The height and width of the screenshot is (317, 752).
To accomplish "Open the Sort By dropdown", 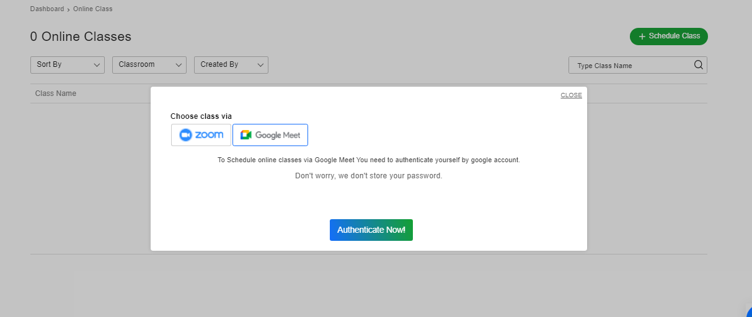I will click(x=68, y=65).
